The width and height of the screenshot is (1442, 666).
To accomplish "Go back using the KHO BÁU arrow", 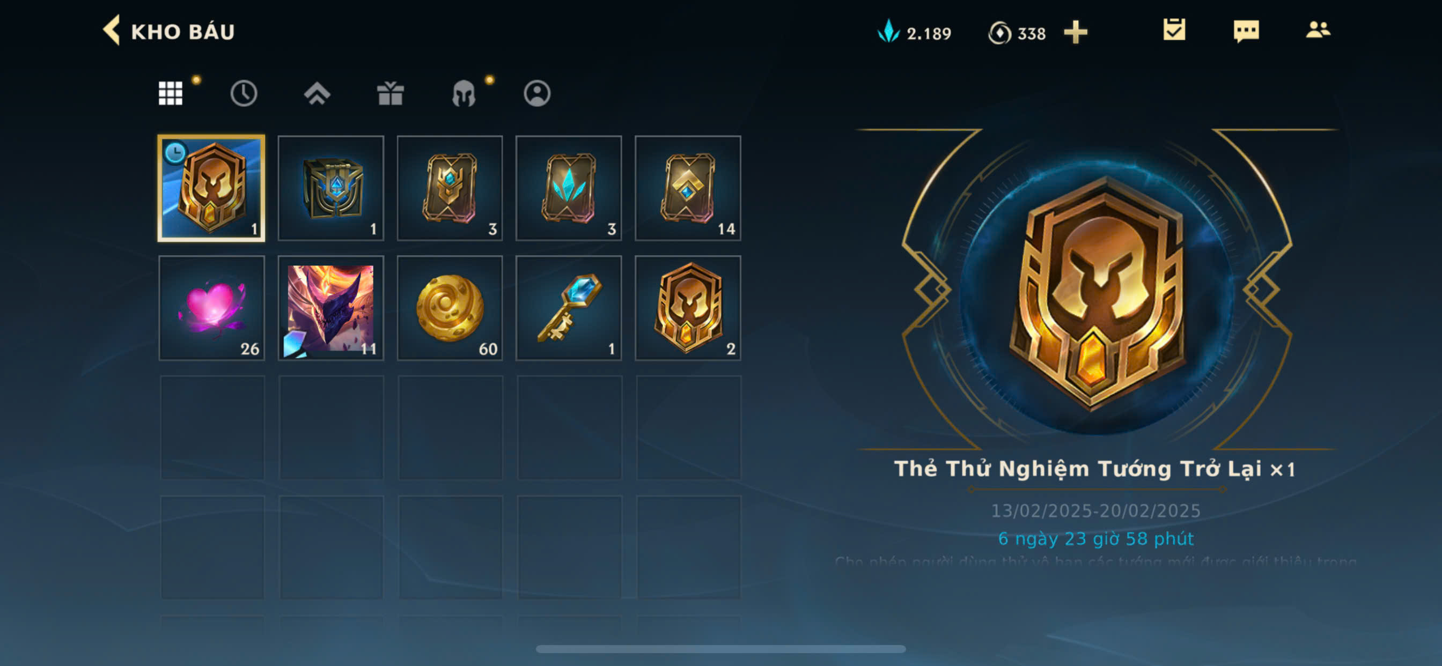I will click(112, 31).
